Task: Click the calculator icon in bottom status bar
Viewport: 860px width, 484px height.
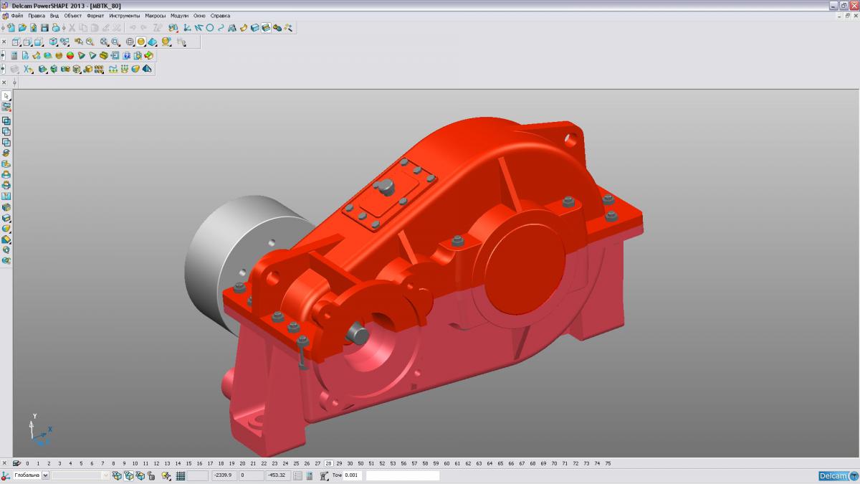Action: pyautogui.click(x=309, y=475)
